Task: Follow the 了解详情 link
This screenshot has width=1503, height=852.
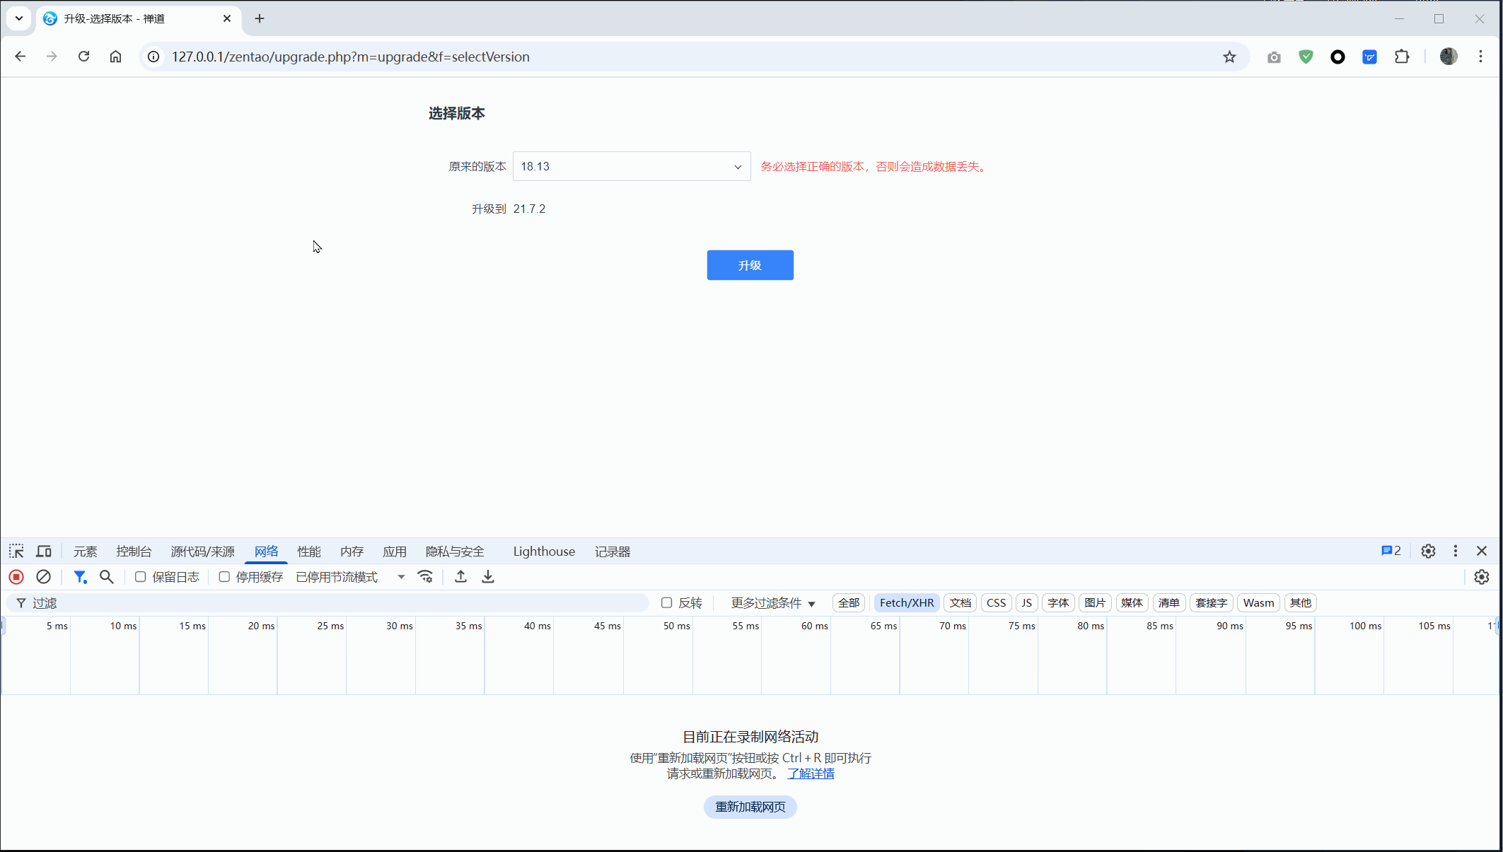Action: (x=811, y=774)
